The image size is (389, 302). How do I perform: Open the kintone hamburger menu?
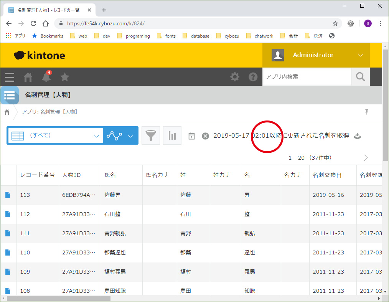click(10, 77)
